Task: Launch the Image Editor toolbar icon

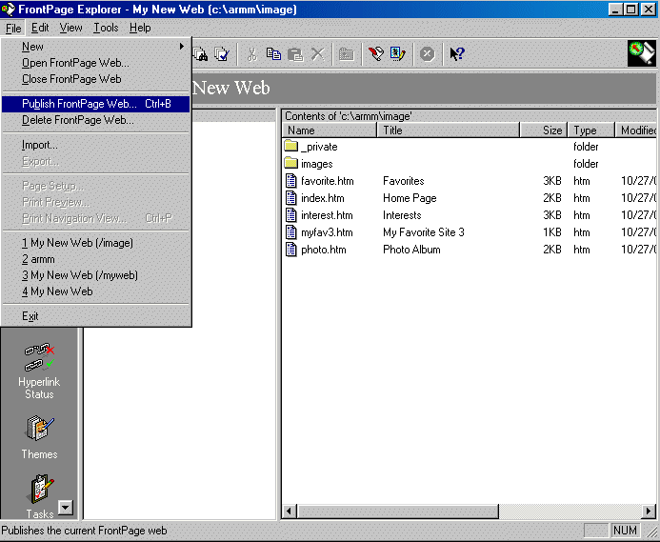Action: point(398,54)
